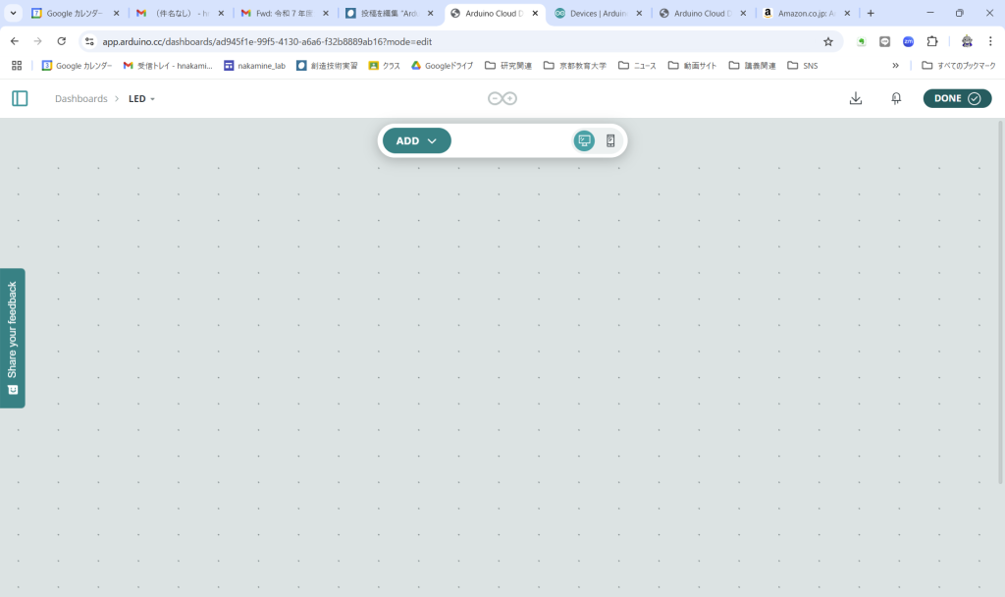Screen dimensions: 1005x597
Task: Switch to the Amazon.co.jp tab
Action: pos(803,14)
